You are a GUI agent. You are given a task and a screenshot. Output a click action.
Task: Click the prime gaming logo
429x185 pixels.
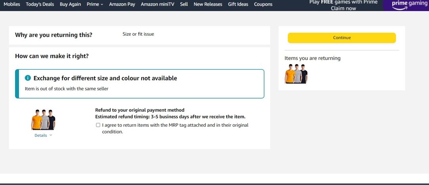410,5
